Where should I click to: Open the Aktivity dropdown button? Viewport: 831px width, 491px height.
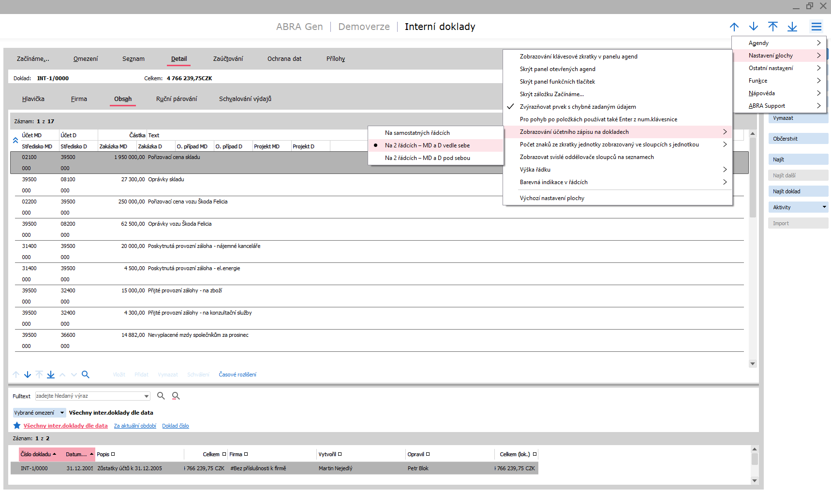pos(824,207)
